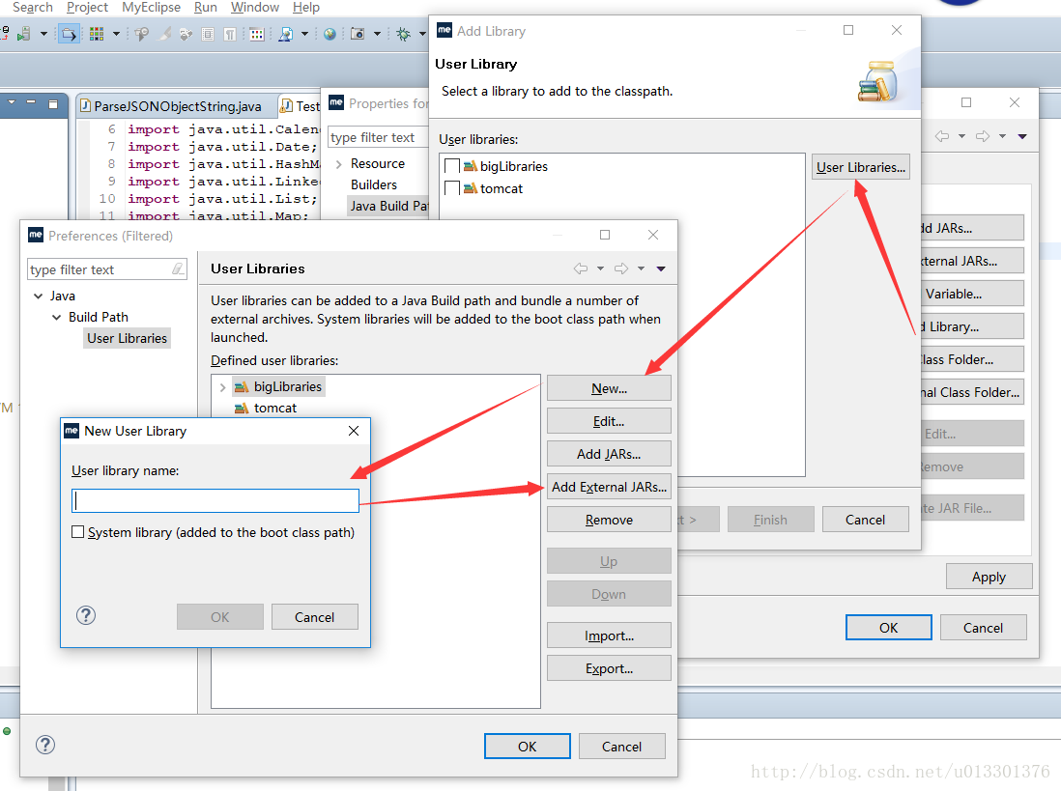Select tomcat in defined user libraries
This screenshot has width=1061, height=791.
point(274,408)
